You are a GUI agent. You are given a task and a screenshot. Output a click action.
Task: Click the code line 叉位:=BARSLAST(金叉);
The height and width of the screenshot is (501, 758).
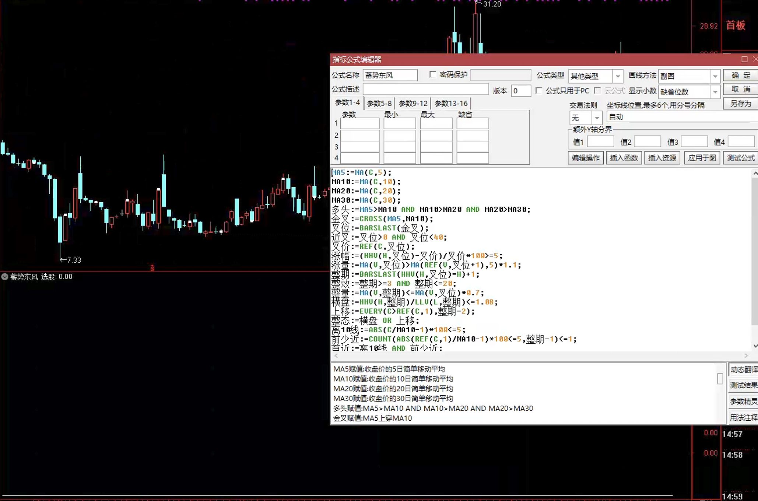[x=380, y=228]
